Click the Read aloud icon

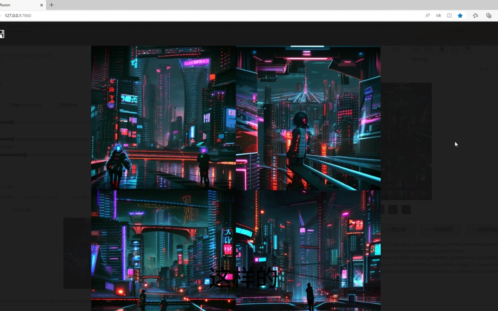tap(428, 16)
